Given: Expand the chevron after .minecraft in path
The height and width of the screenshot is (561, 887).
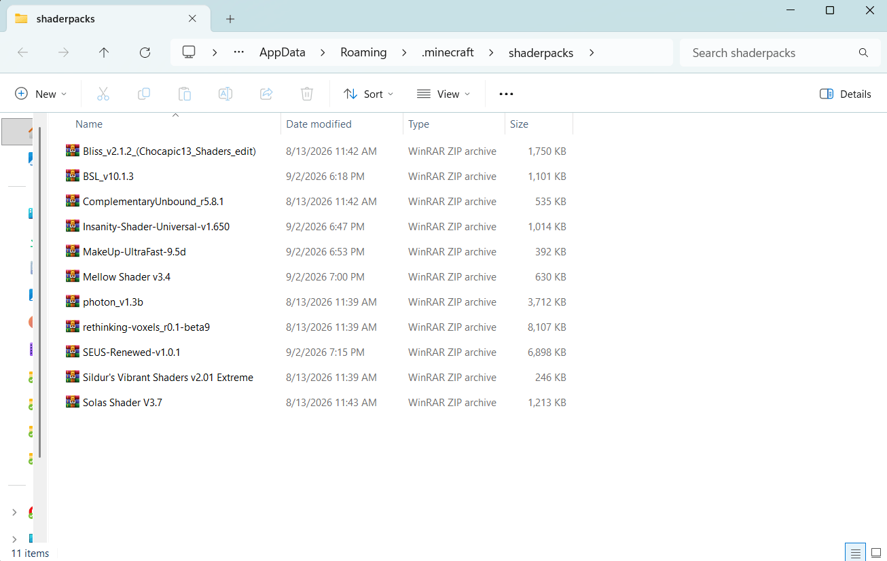Looking at the screenshot, I should click(491, 52).
